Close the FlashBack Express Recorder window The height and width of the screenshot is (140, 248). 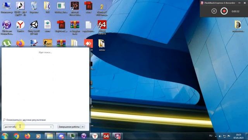(x=245, y=3)
